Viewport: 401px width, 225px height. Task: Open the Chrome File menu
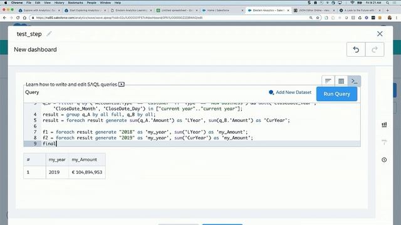pos(29,2)
